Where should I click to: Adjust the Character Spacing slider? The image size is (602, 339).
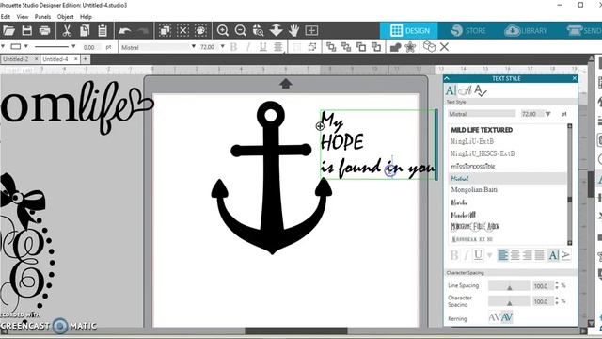(509, 301)
